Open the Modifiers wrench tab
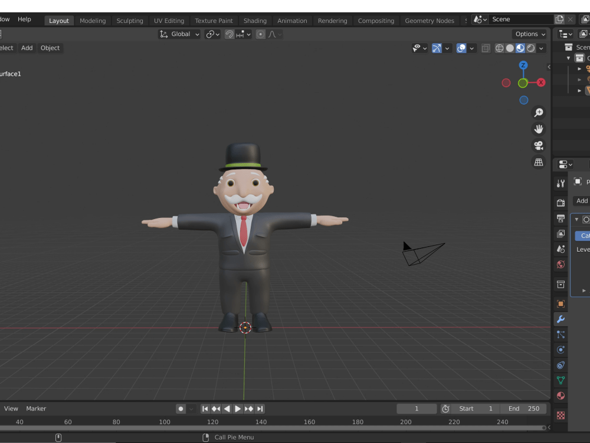The image size is (590, 443). coord(560,320)
